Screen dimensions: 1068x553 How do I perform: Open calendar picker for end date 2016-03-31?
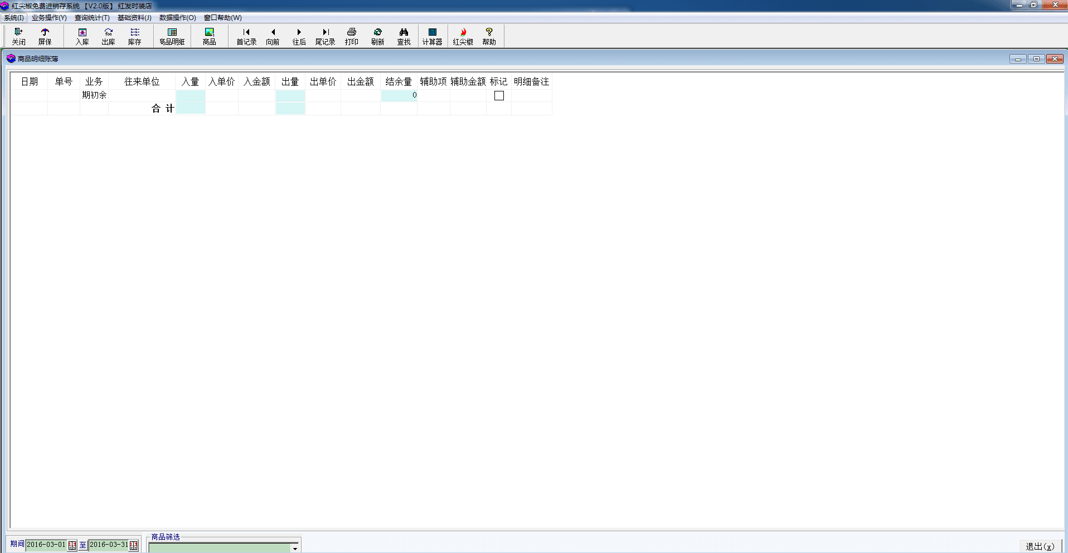tap(134, 546)
